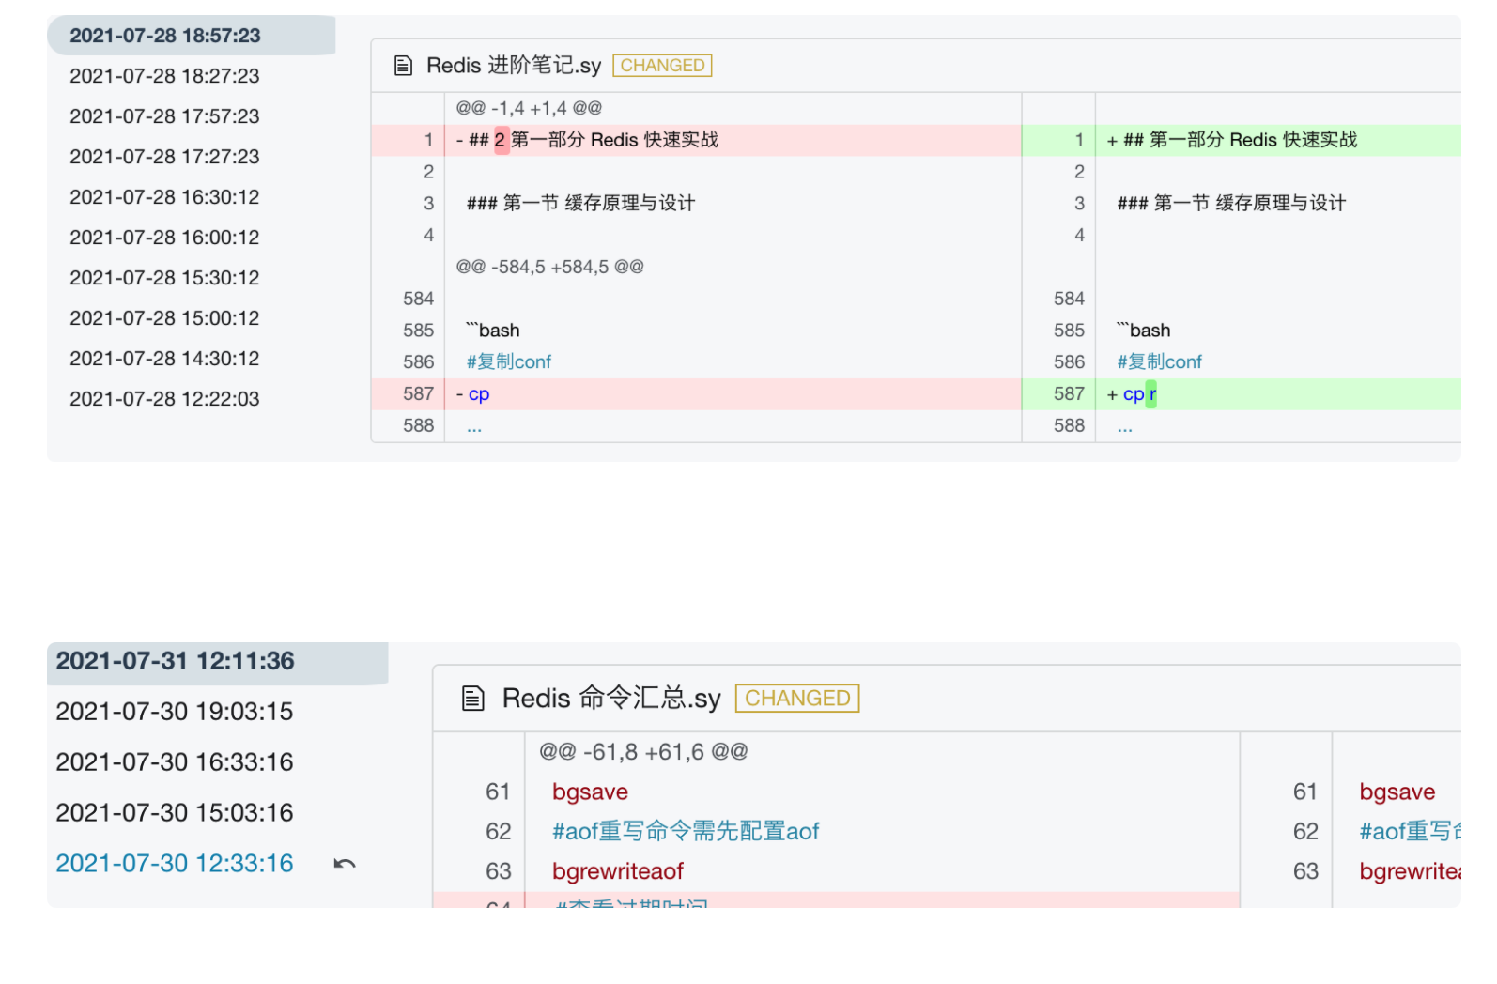The height and width of the screenshot is (984, 1497).
Task: Click the Redis 命令汇总.sy file title
Action: (x=611, y=699)
